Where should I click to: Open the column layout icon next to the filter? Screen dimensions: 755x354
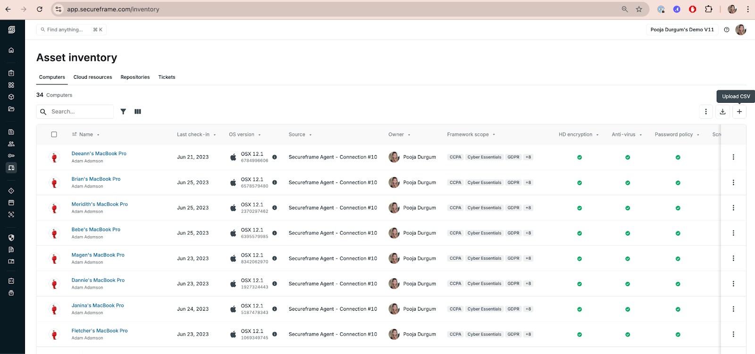(138, 112)
